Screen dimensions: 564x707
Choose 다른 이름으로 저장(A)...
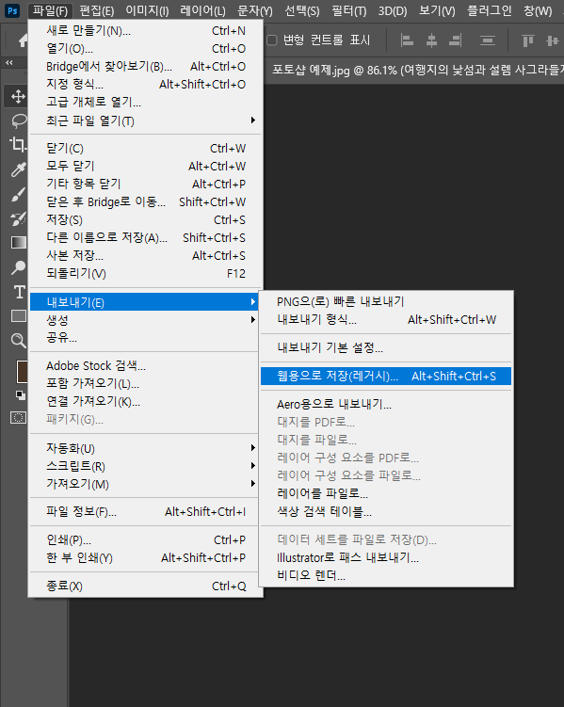click(x=146, y=237)
